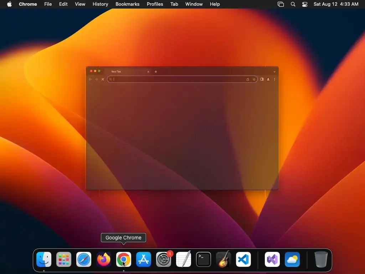Open the Tab menu
Image resolution: width=365 pixels, height=274 pixels.
click(x=174, y=4)
